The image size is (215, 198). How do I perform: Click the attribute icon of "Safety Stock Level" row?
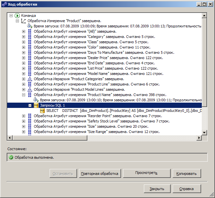click(x=30, y=121)
